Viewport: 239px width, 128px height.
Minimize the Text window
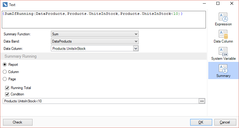pos(204,3)
